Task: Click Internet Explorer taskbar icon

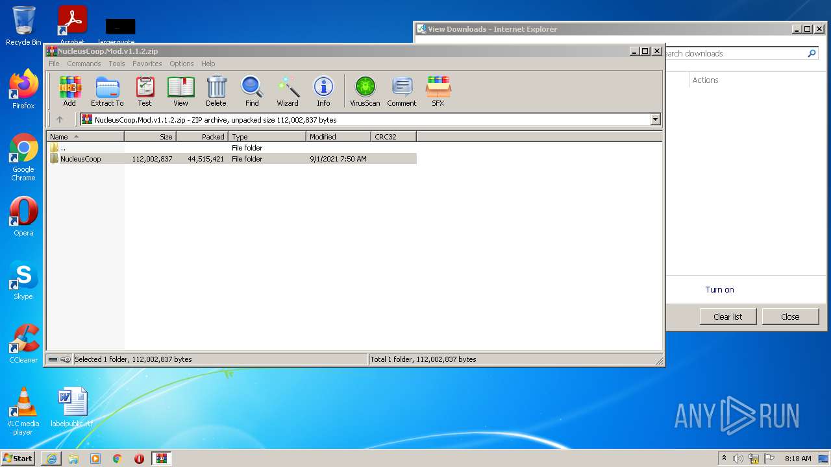Action: tap(51, 459)
